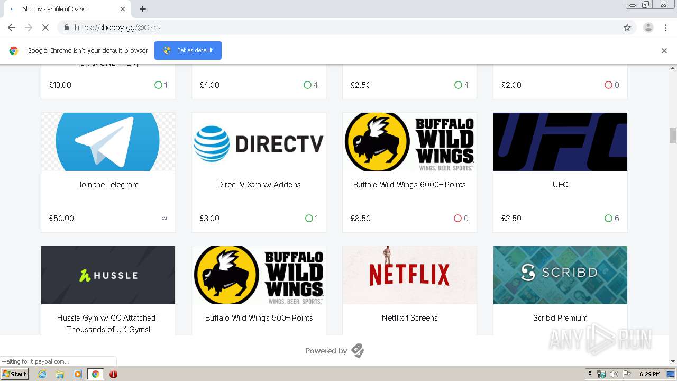
Task: Select the UFC product title
Action: 560,185
